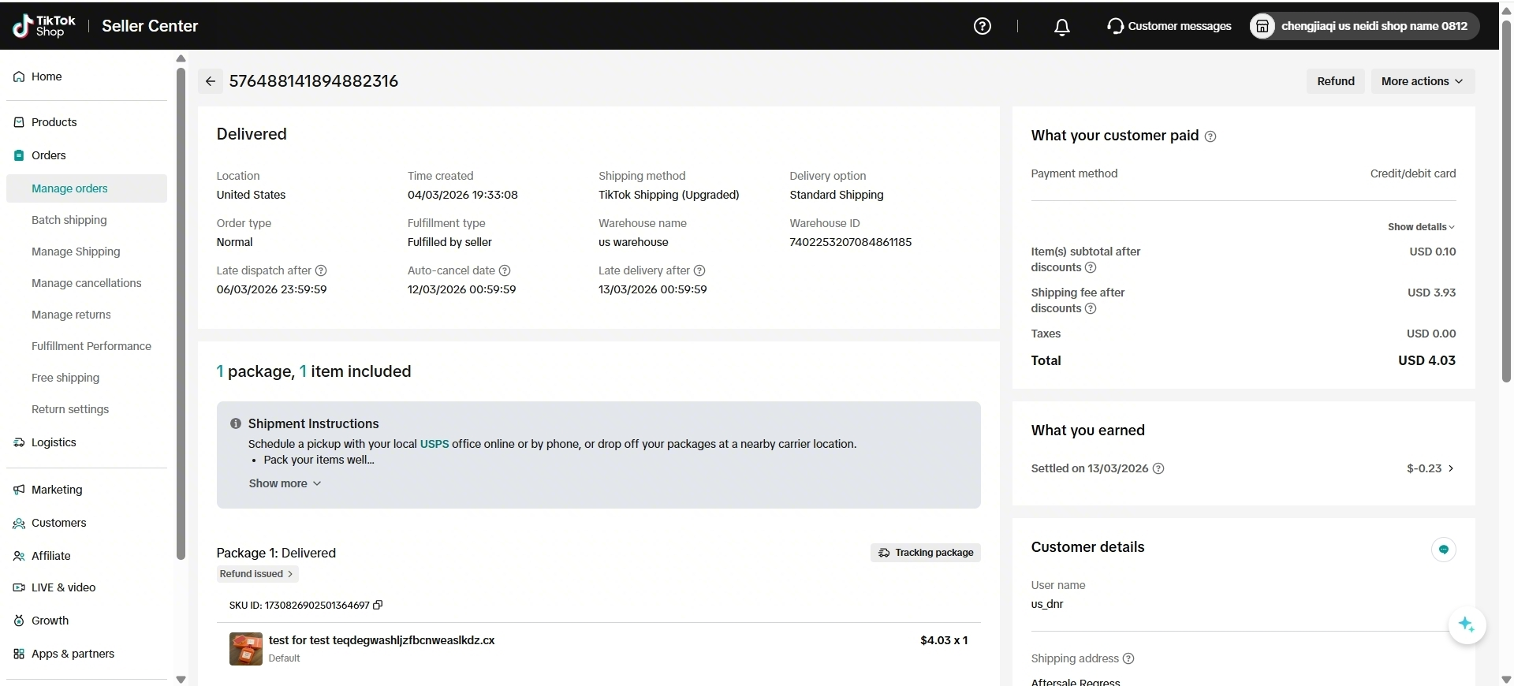
Task: Click the back arrow beside order number
Action: (211, 81)
